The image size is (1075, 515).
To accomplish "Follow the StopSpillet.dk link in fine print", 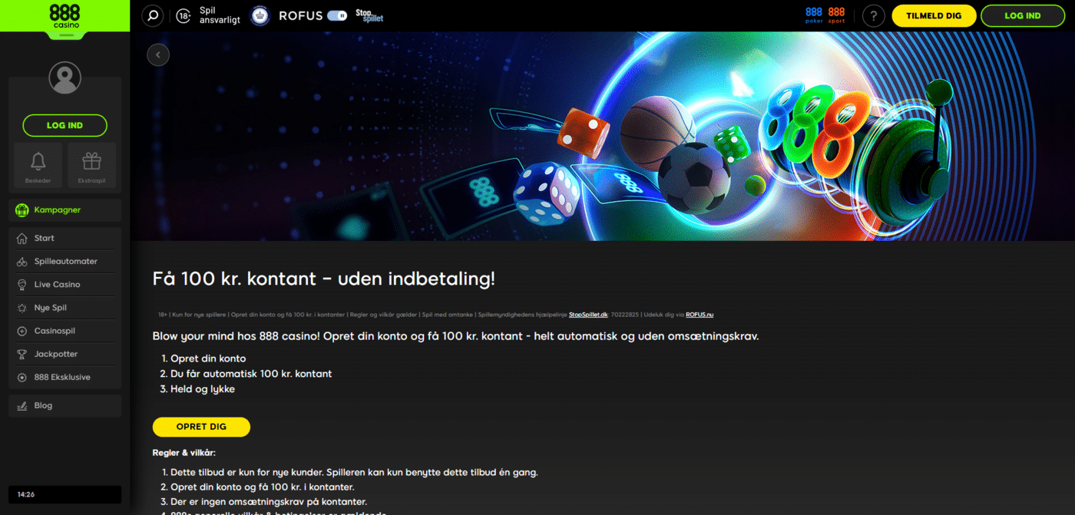I will tap(588, 315).
